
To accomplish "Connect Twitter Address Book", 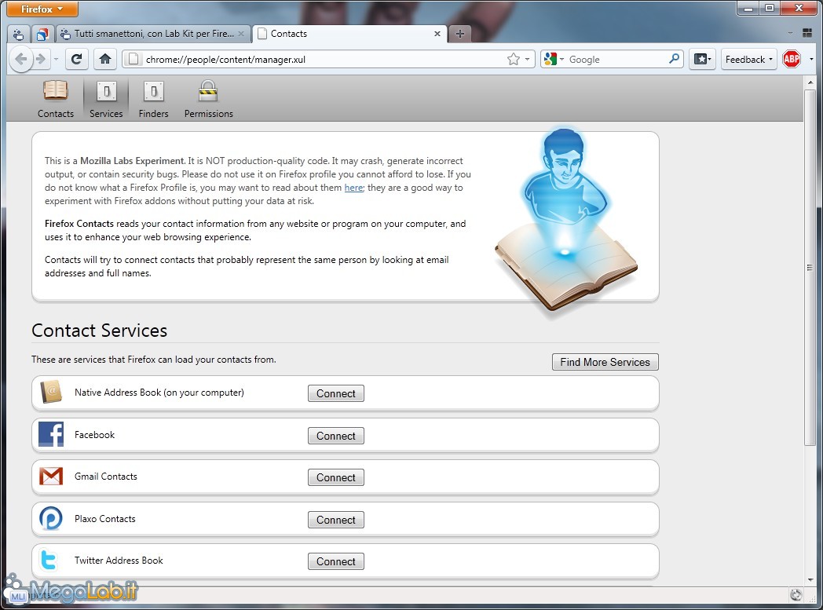I will click(336, 561).
